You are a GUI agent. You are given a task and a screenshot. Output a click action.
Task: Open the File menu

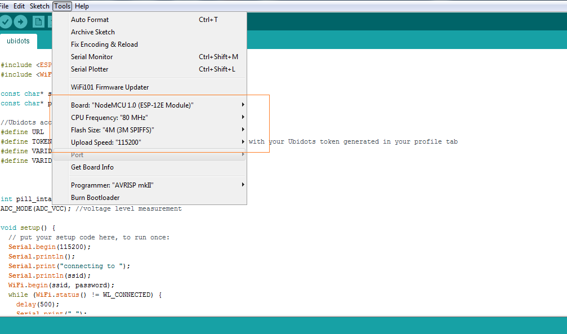click(x=4, y=6)
